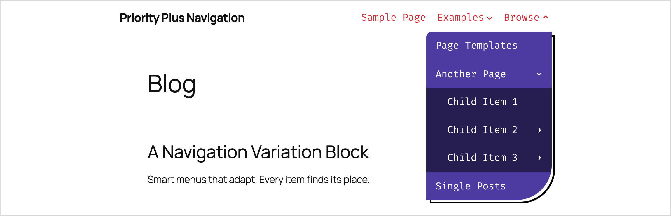Viewport: 671px width, 216px height.
Task: Click the chevron beside Another Page
Action: click(539, 74)
